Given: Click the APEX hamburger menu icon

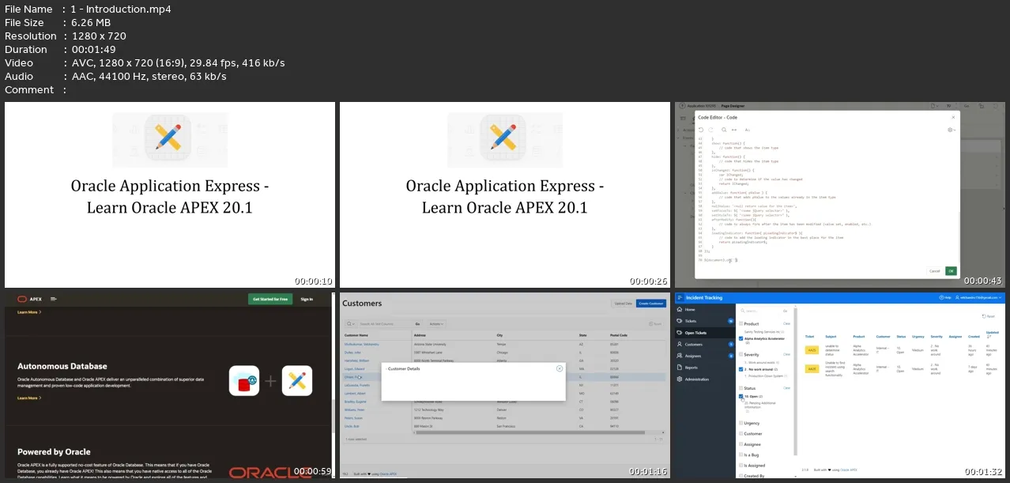Looking at the screenshot, I should click(x=54, y=299).
